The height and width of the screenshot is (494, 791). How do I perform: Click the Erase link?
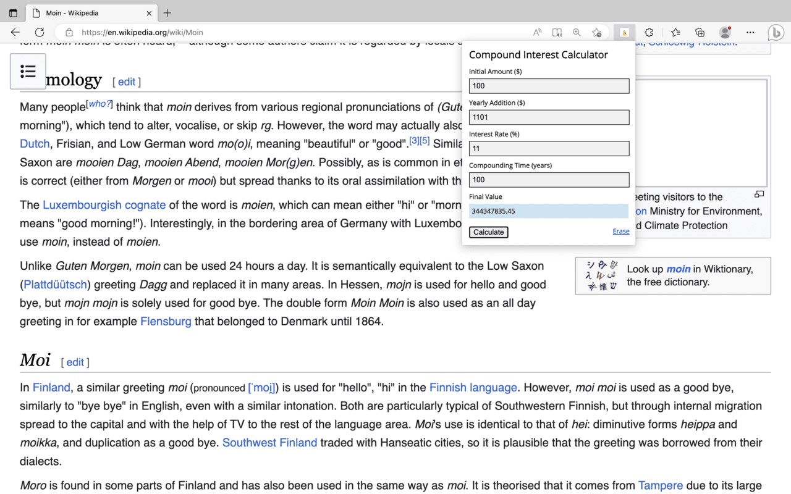coord(621,231)
